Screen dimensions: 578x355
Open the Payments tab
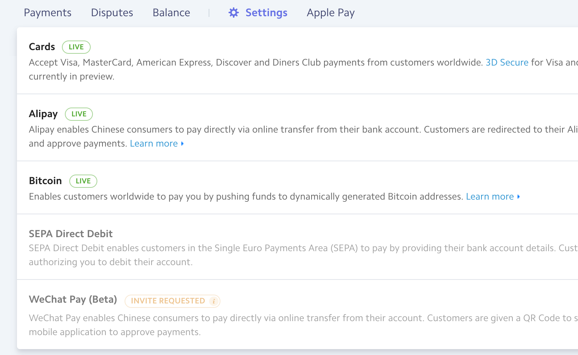48,13
